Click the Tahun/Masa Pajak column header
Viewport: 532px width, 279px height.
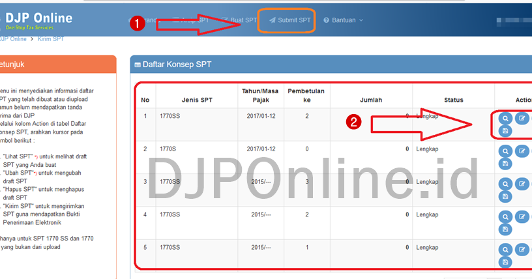click(x=260, y=95)
